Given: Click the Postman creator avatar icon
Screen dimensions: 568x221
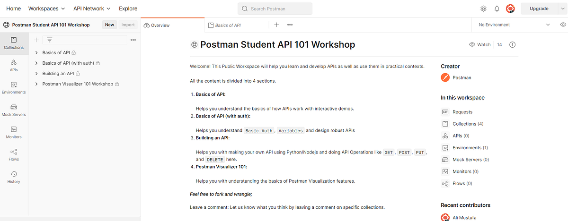Looking at the screenshot, I should point(445,77).
